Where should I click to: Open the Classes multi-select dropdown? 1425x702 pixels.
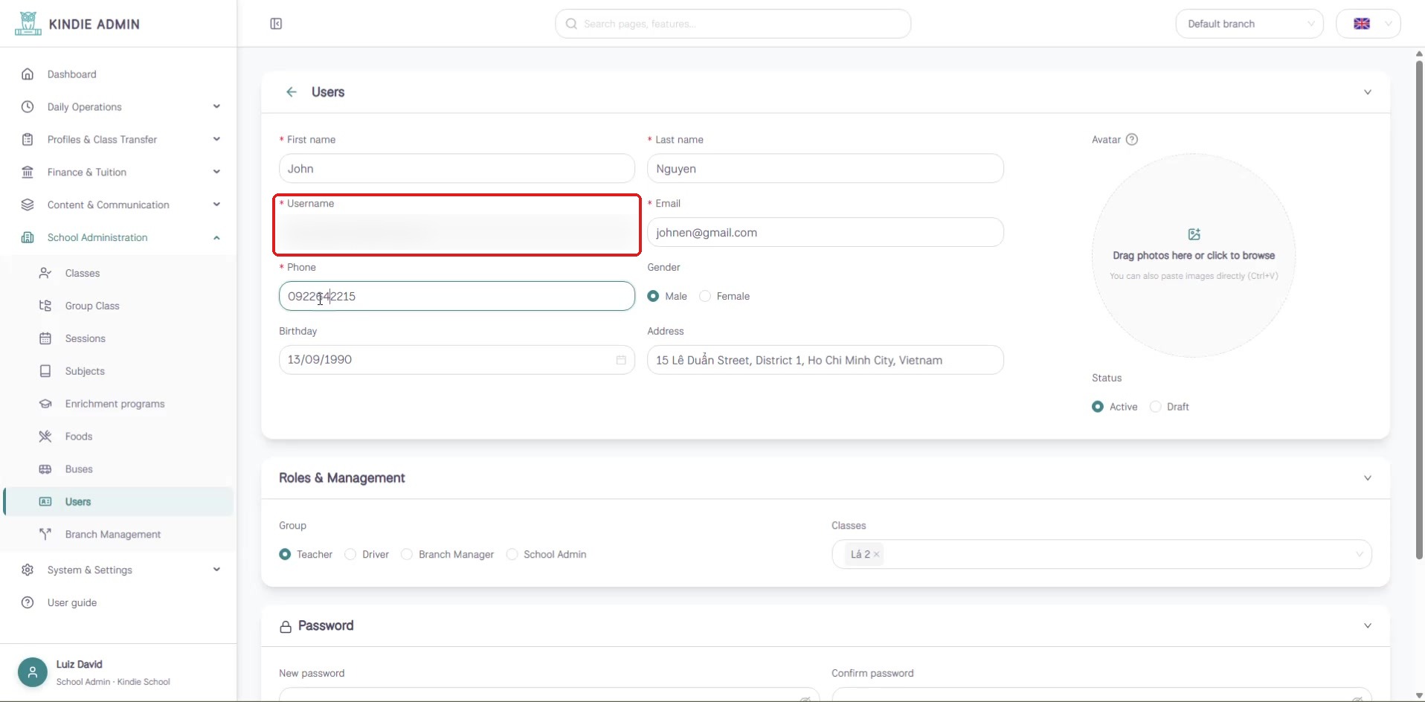(x=1101, y=554)
